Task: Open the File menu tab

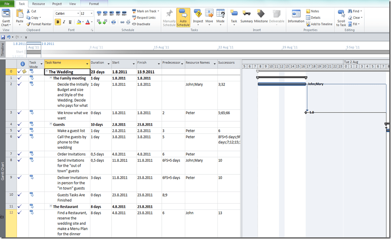Action: (x=7, y=4)
